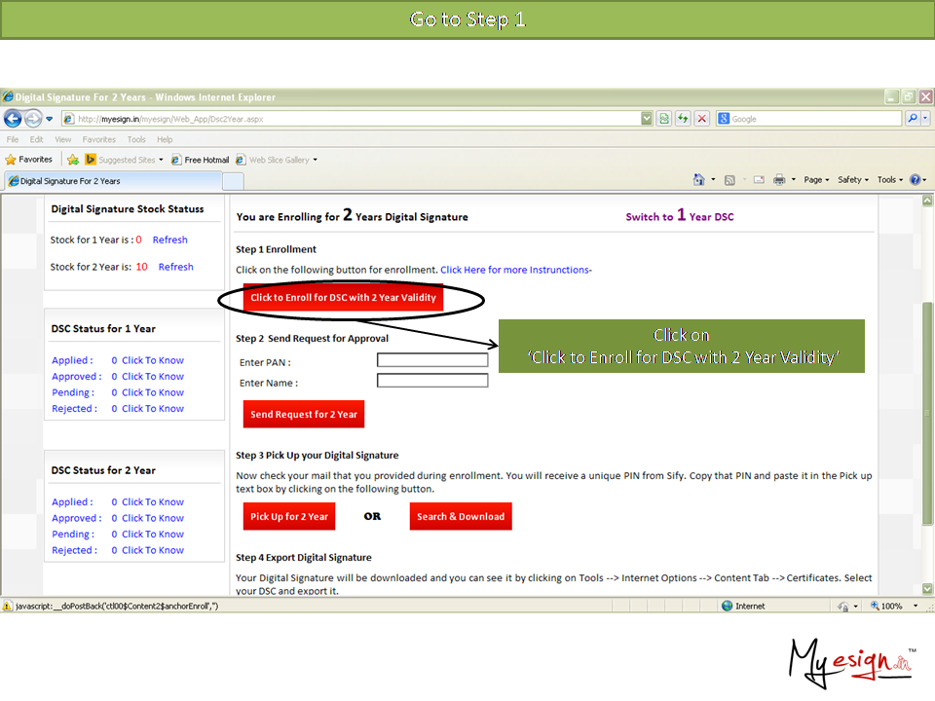Click to Enroll for DSC with 2 Year Validity
The image size is (935, 701).
(343, 298)
